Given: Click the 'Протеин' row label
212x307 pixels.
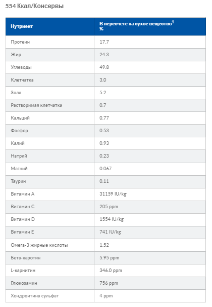Looking at the screenshot, I should (x=20, y=42).
